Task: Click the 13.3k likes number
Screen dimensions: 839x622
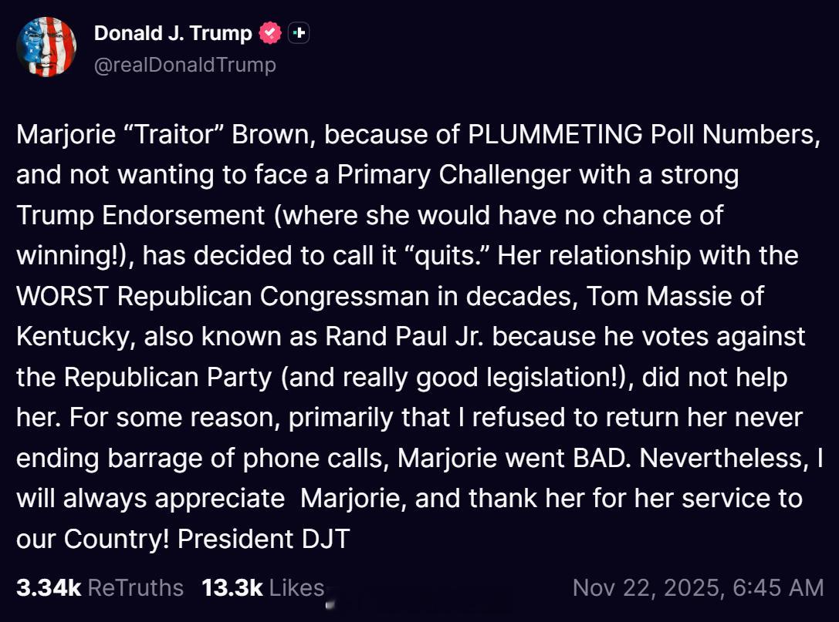Action: [x=232, y=588]
